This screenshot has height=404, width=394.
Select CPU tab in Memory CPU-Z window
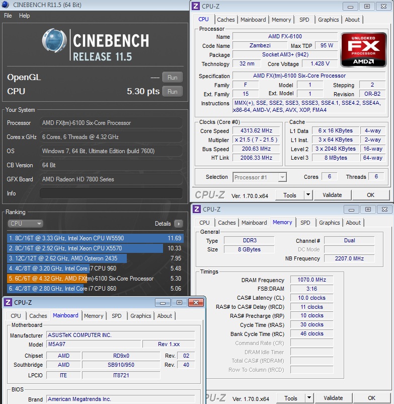pyautogui.click(x=204, y=223)
